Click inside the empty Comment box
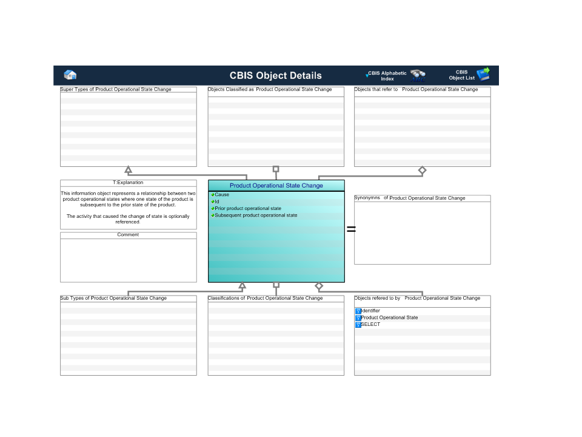Image resolution: width=582 pixels, height=437 pixels. pos(128,260)
